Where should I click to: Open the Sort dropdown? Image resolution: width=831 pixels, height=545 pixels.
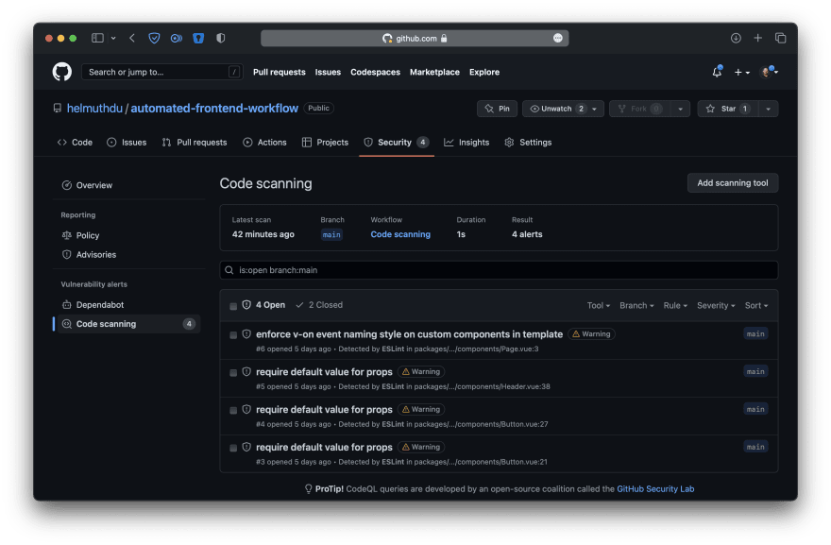(756, 305)
